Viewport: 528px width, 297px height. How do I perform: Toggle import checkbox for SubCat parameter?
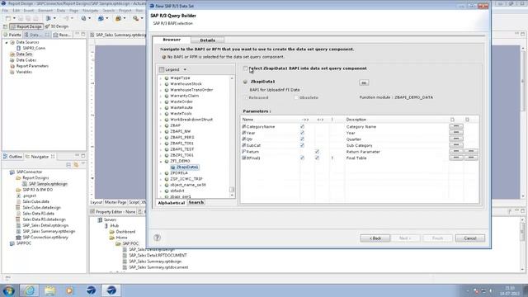click(x=302, y=145)
